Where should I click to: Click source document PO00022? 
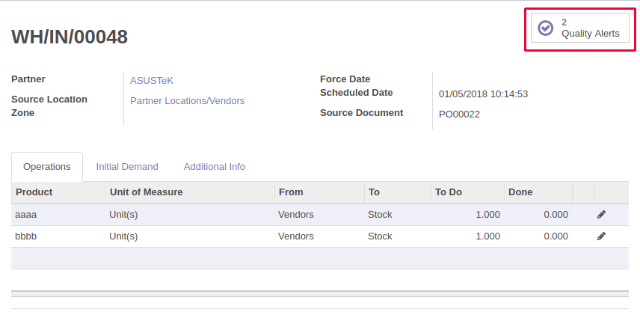[459, 114]
